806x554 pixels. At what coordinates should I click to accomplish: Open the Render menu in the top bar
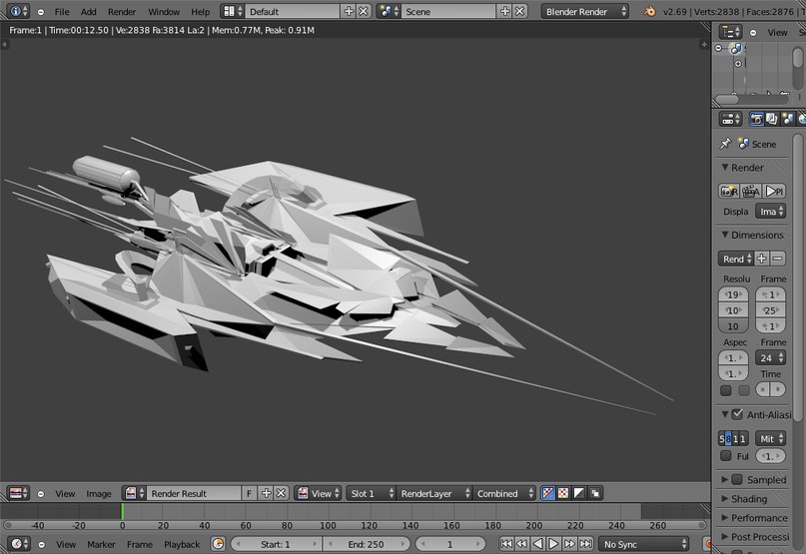[x=122, y=11]
